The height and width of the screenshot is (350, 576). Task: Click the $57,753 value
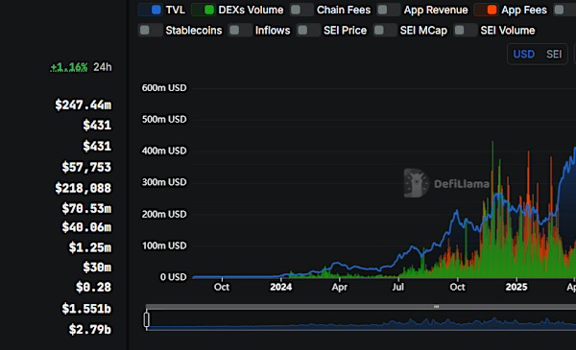86,167
